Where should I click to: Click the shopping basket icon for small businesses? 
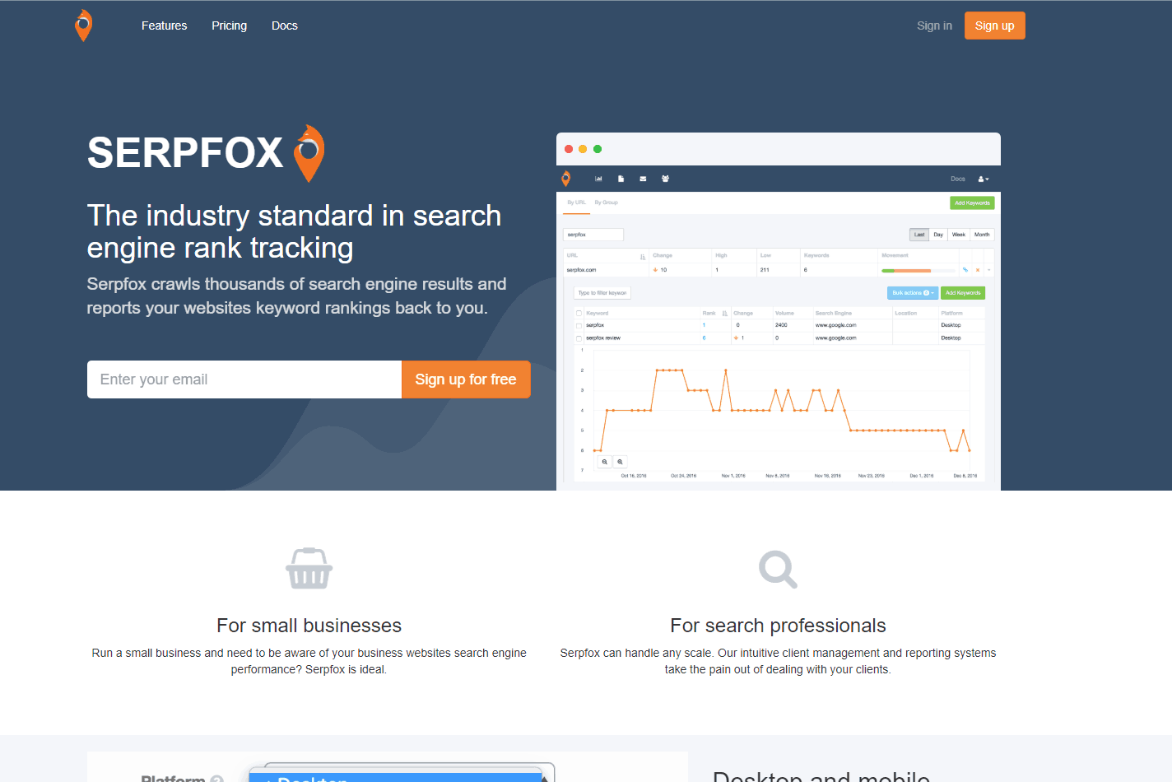pos(309,568)
